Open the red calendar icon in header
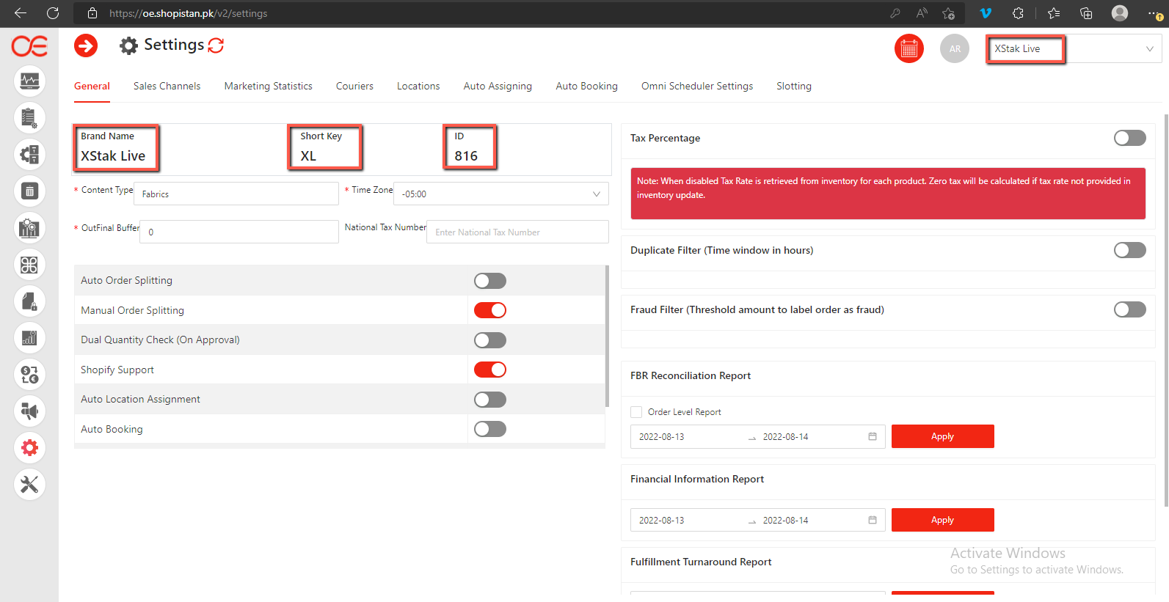 tap(908, 49)
